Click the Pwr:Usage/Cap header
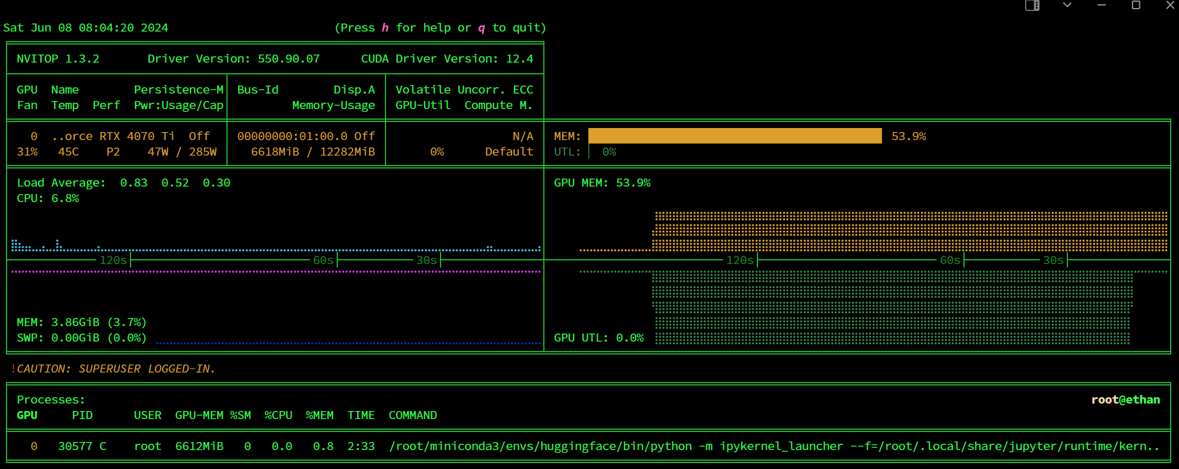The width and height of the screenshot is (1179, 469). [x=179, y=105]
